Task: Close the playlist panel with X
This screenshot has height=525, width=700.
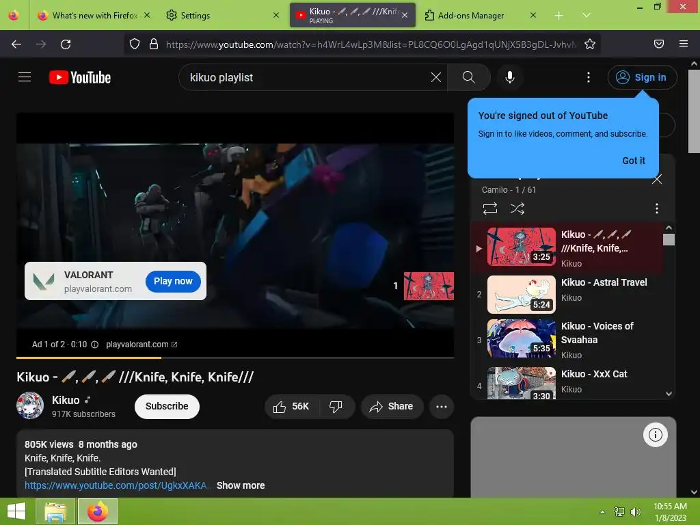Action: click(x=657, y=180)
